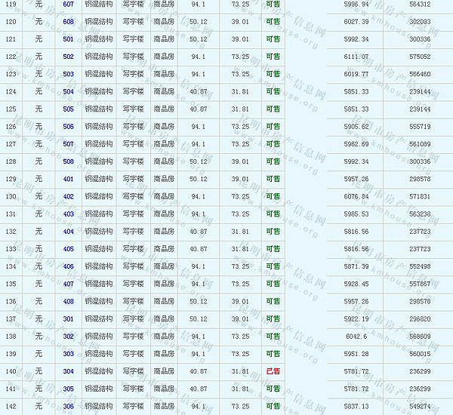The width and height of the screenshot is (453, 415).
Task: Open room 303 link
Action: [x=68, y=354]
